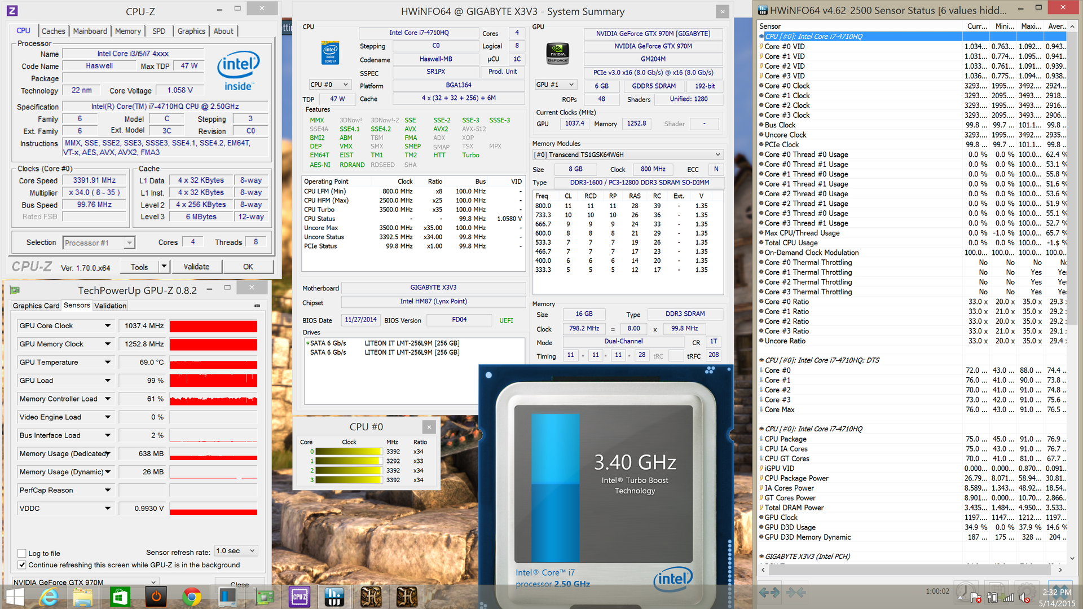Image resolution: width=1083 pixels, height=609 pixels.
Task: Click the Validate button in CPU-Z
Action: 196,267
